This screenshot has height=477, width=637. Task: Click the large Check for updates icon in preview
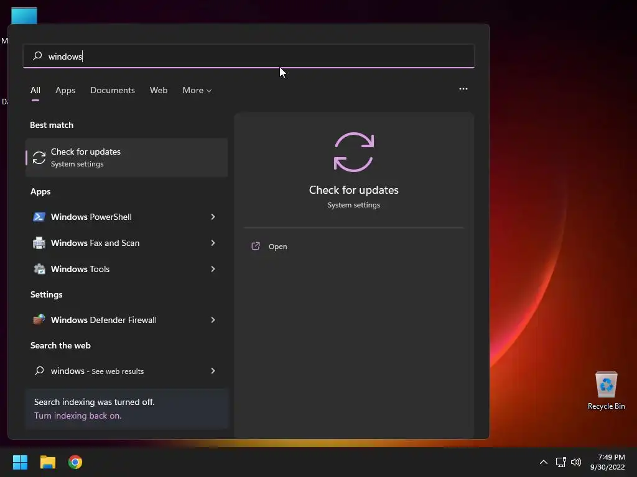[x=354, y=152]
